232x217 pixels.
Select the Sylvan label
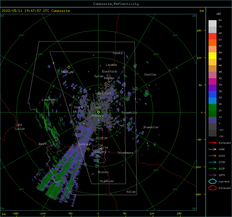[x=99, y=76]
